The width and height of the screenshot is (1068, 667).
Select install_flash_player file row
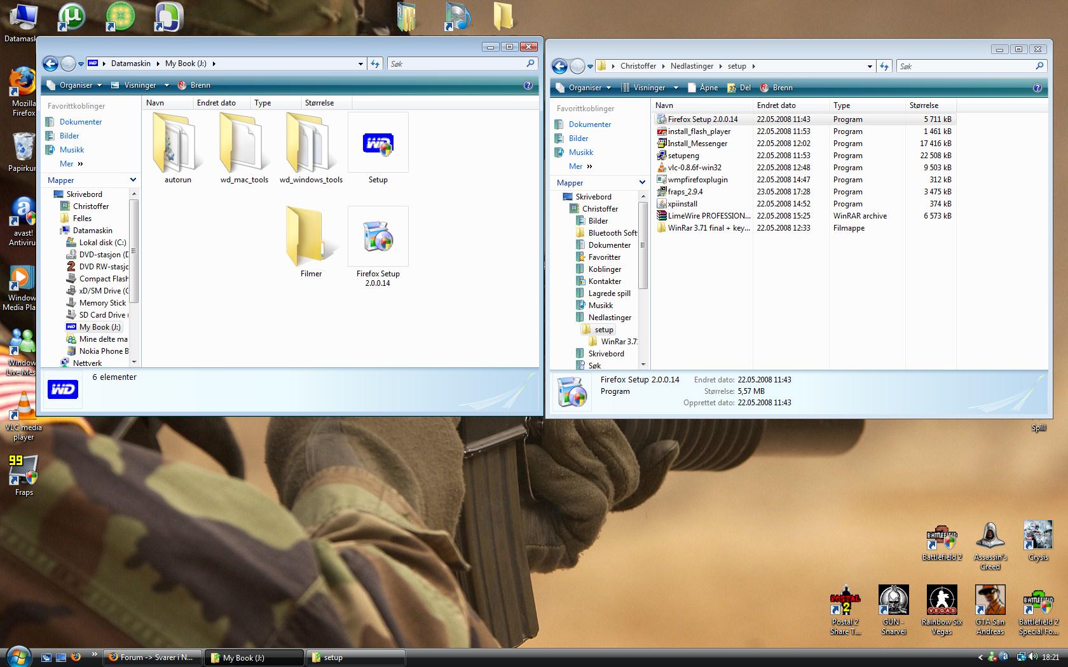click(805, 131)
